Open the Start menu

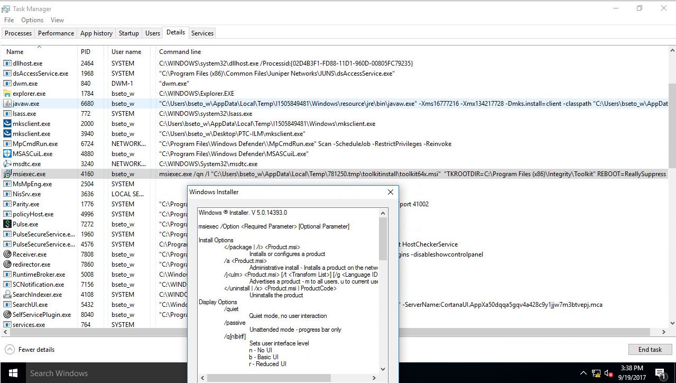coord(12,373)
